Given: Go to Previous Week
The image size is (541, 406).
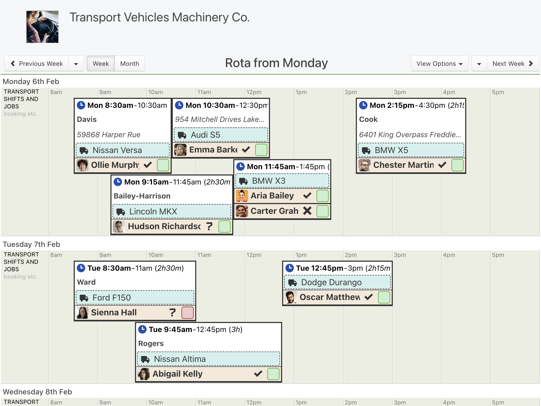Looking at the screenshot, I should pos(37,64).
